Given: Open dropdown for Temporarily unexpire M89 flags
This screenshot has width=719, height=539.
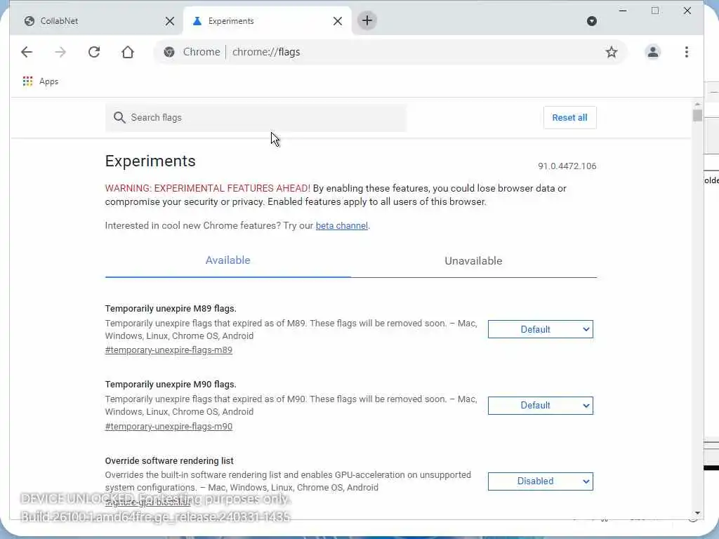Looking at the screenshot, I should [540, 329].
